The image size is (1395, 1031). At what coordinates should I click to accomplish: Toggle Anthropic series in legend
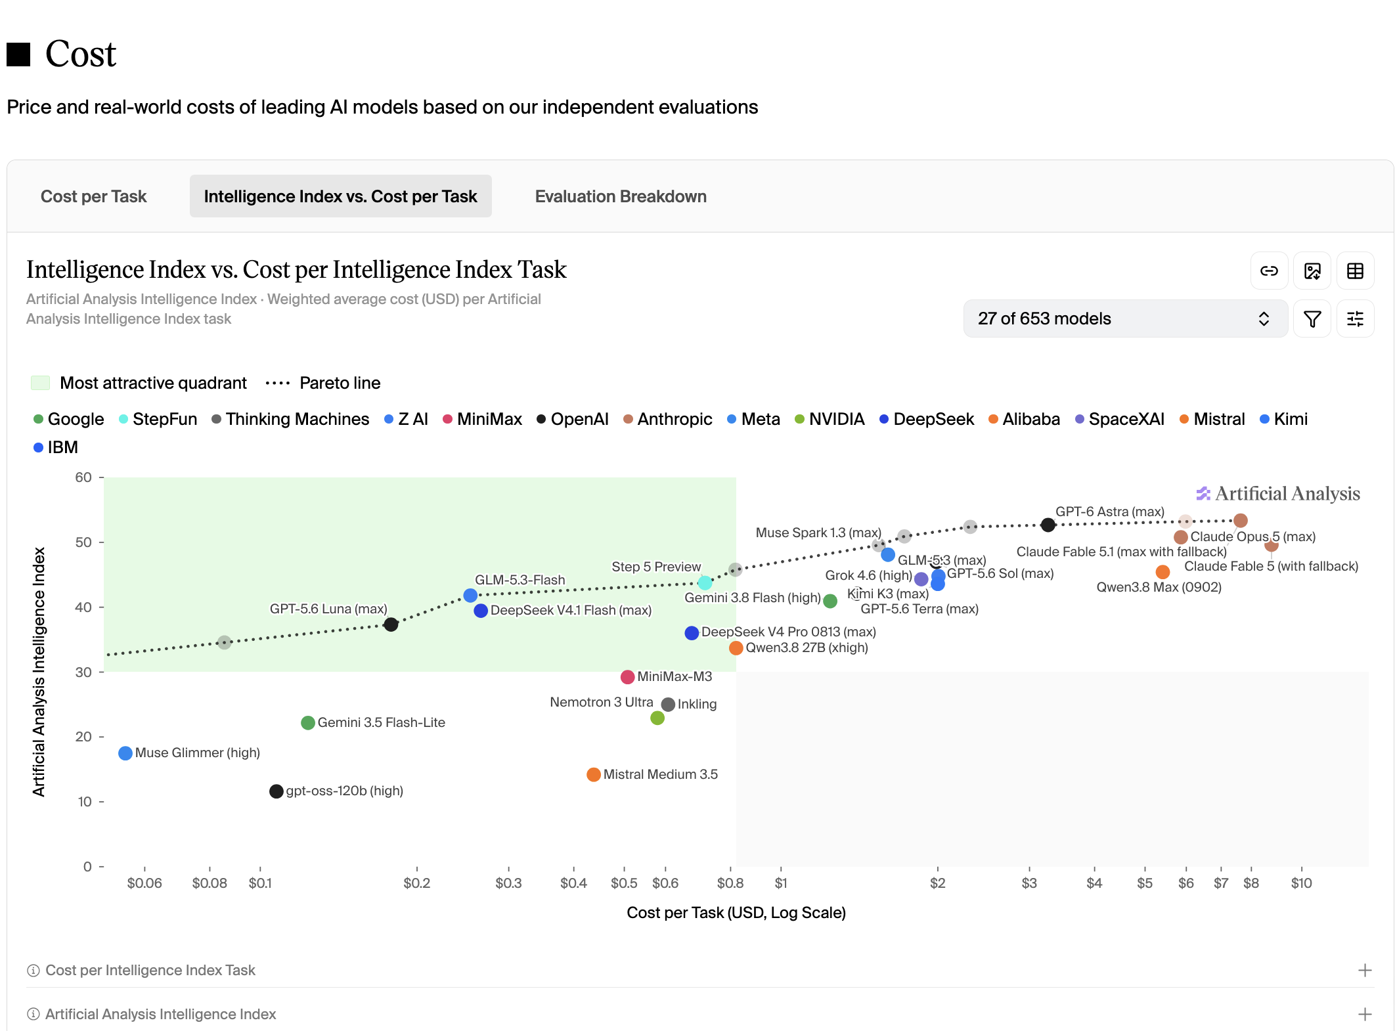pyautogui.click(x=667, y=419)
